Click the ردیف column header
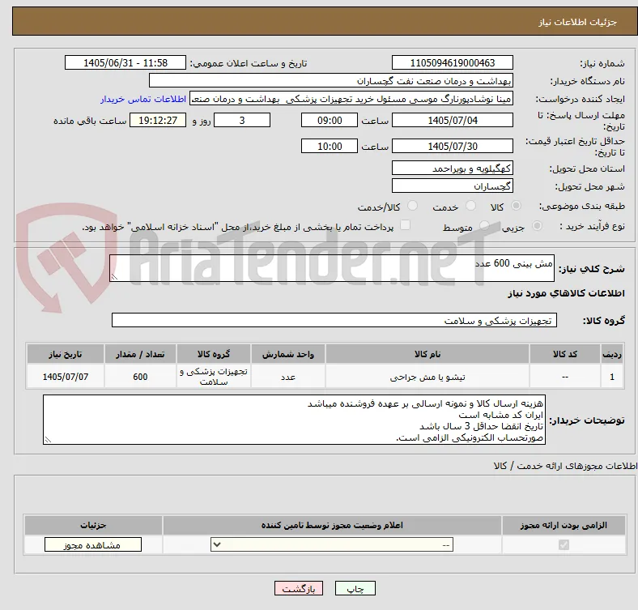The width and height of the screenshot is (638, 610). click(612, 354)
